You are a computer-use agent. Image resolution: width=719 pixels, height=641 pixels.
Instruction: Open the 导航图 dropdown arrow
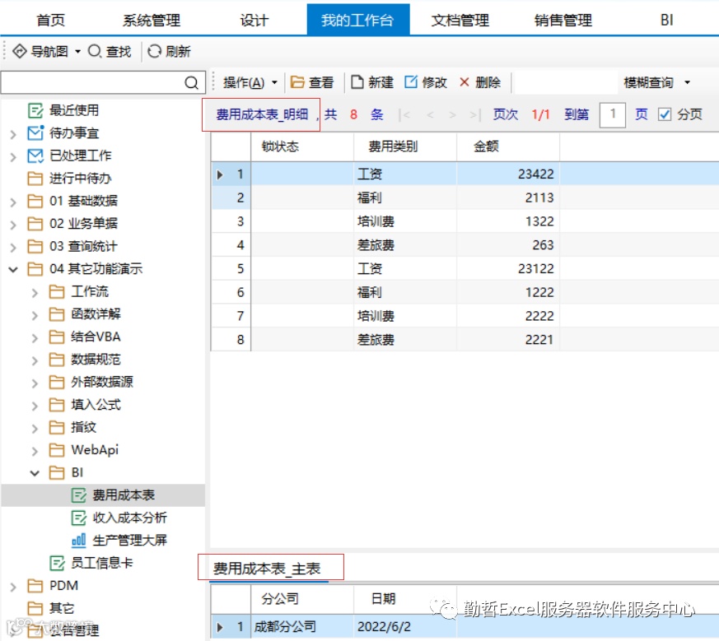point(77,51)
